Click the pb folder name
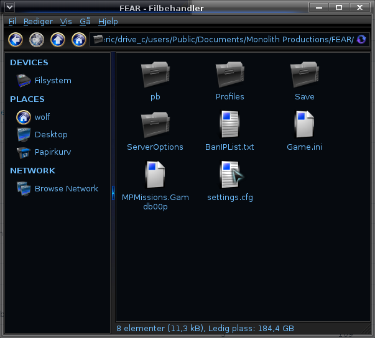Image resolution: width=375 pixels, height=338 pixels. [x=155, y=97]
